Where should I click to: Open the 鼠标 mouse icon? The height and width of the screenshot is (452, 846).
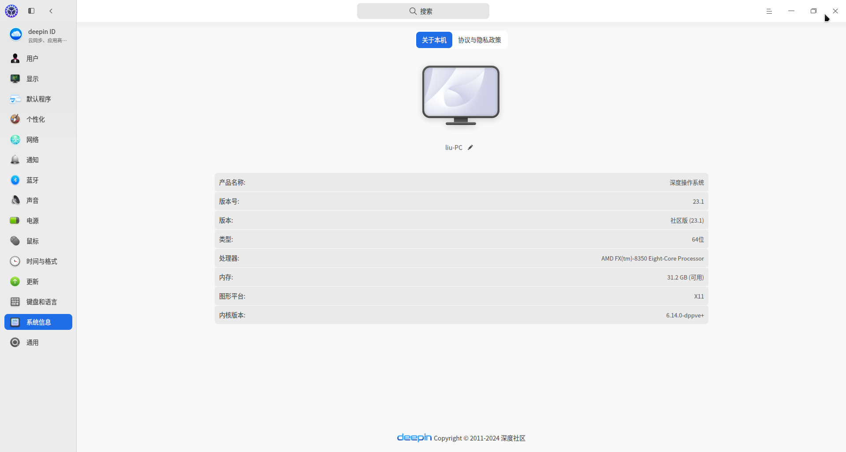[x=15, y=241]
